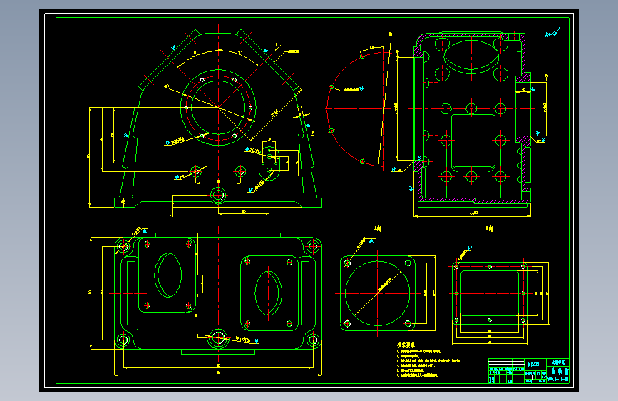
Task: Click the "A向" view label
Action: tap(378, 228)
